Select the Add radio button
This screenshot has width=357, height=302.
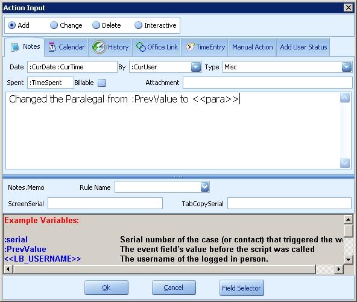point(12,25)
